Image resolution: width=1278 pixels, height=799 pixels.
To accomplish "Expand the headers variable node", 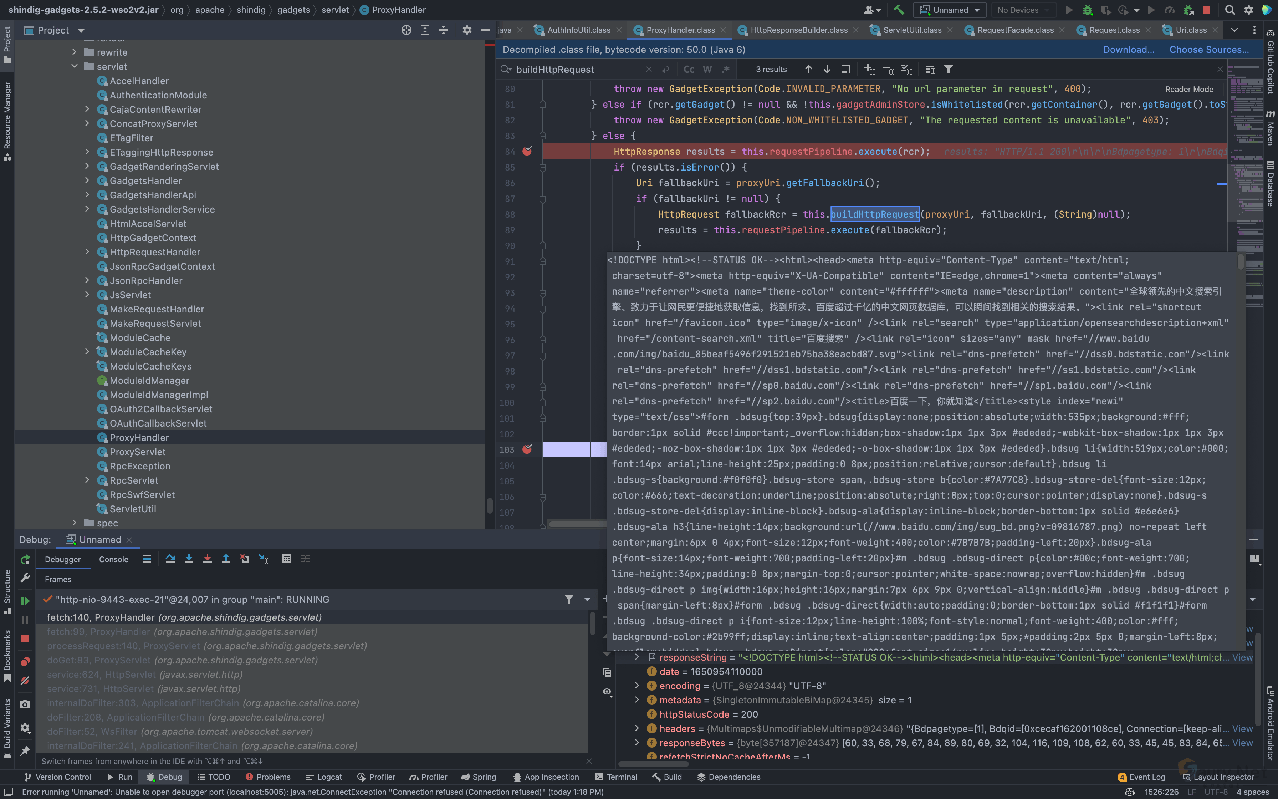I will tap(637, 728).
